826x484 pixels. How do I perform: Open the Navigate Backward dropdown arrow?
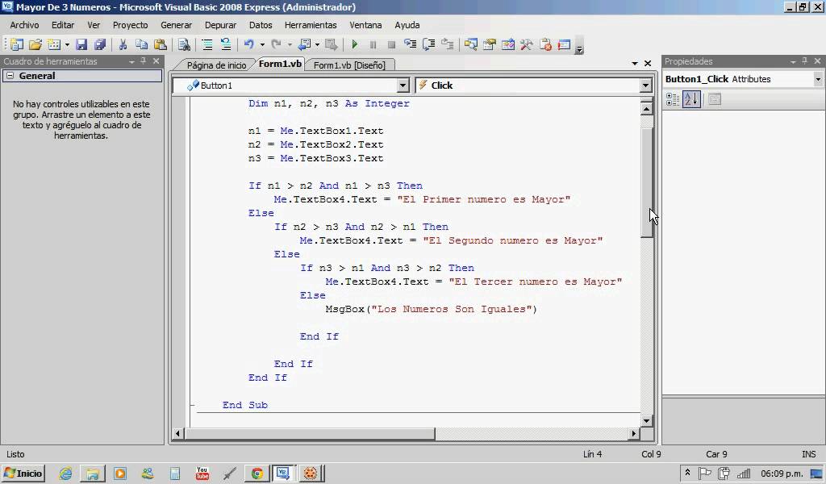(x=316, y=44)
